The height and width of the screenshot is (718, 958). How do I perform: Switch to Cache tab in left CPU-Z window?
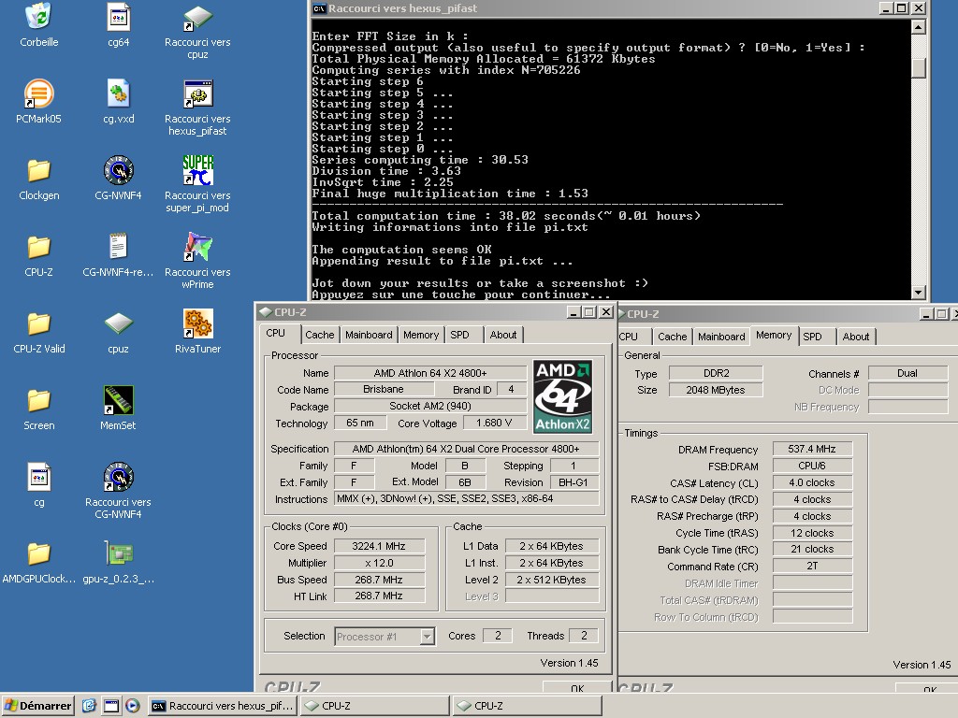pyautogui.click(x=320, y=335)
